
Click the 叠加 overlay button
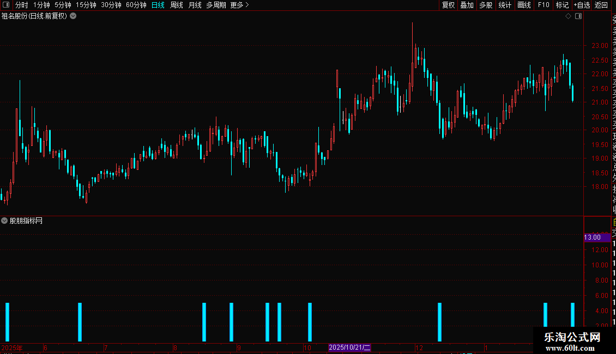point(467,5)
